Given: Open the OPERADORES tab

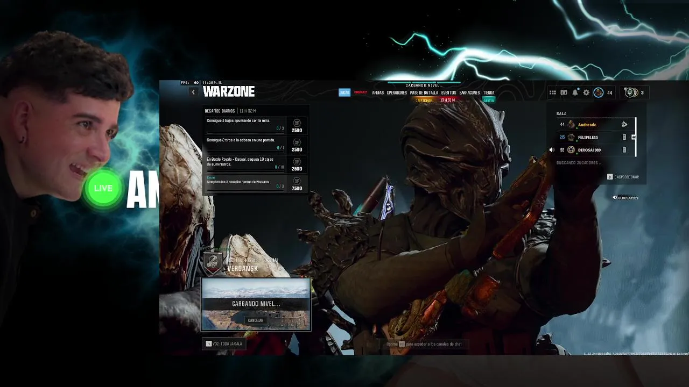Looking at the screenshot, I should pos(397,92).
